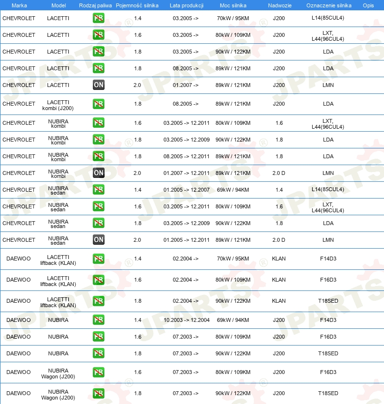Click the petrol icon in the Chevrolet Lacetti 1.6 row

[x=99, y=35]
